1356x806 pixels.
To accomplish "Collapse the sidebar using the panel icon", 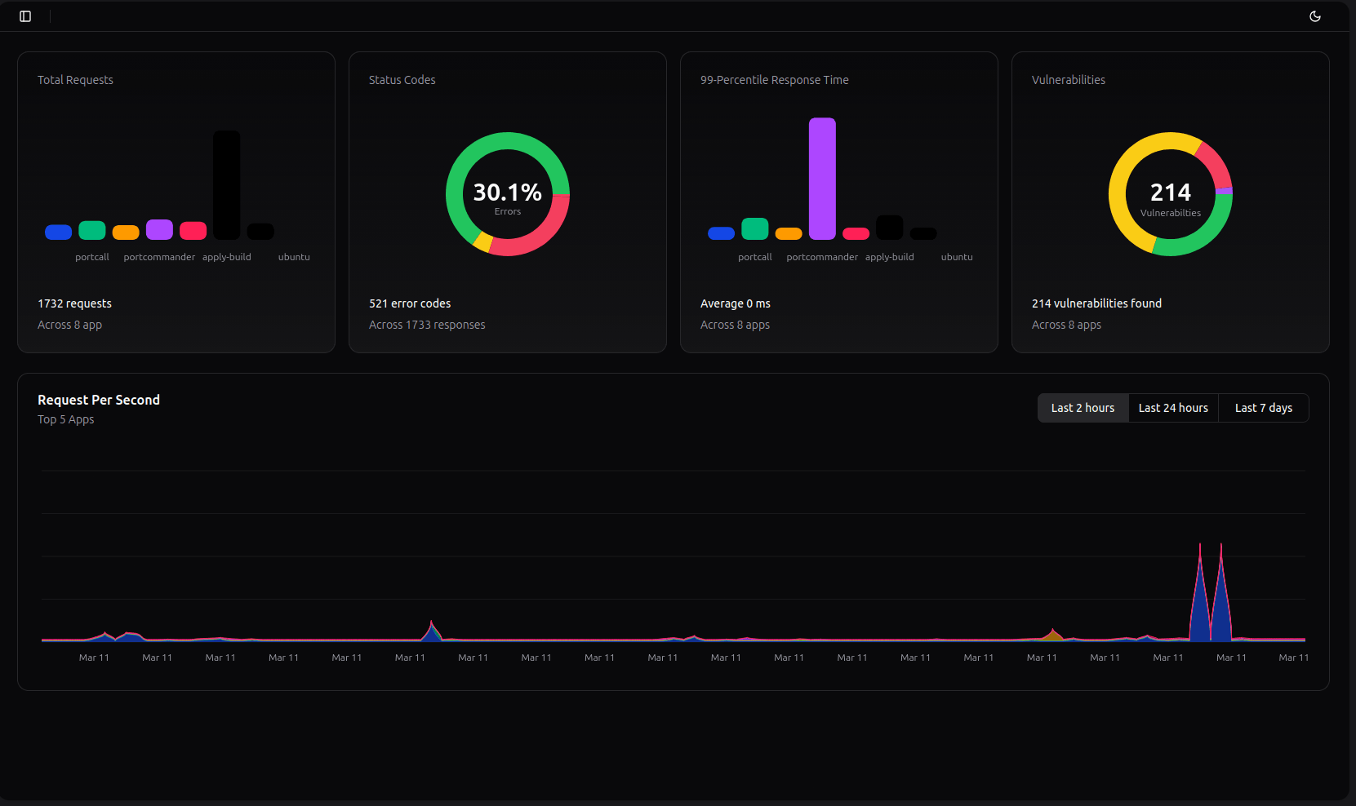I will 24,15.
